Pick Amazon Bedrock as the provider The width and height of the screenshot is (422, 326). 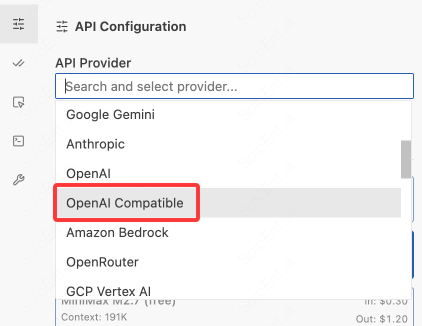tap(117, 232)
